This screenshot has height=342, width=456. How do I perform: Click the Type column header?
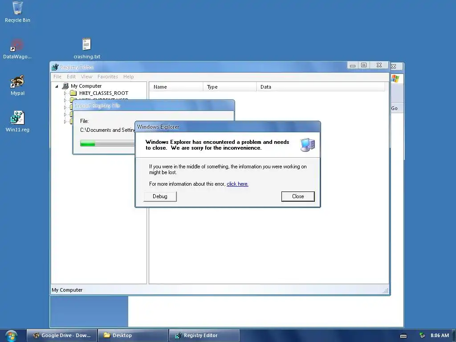(229, 87)
